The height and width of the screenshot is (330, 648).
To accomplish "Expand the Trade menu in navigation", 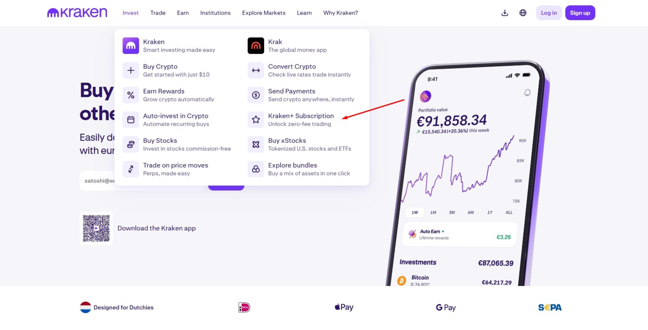I will (x=158, y=13).
